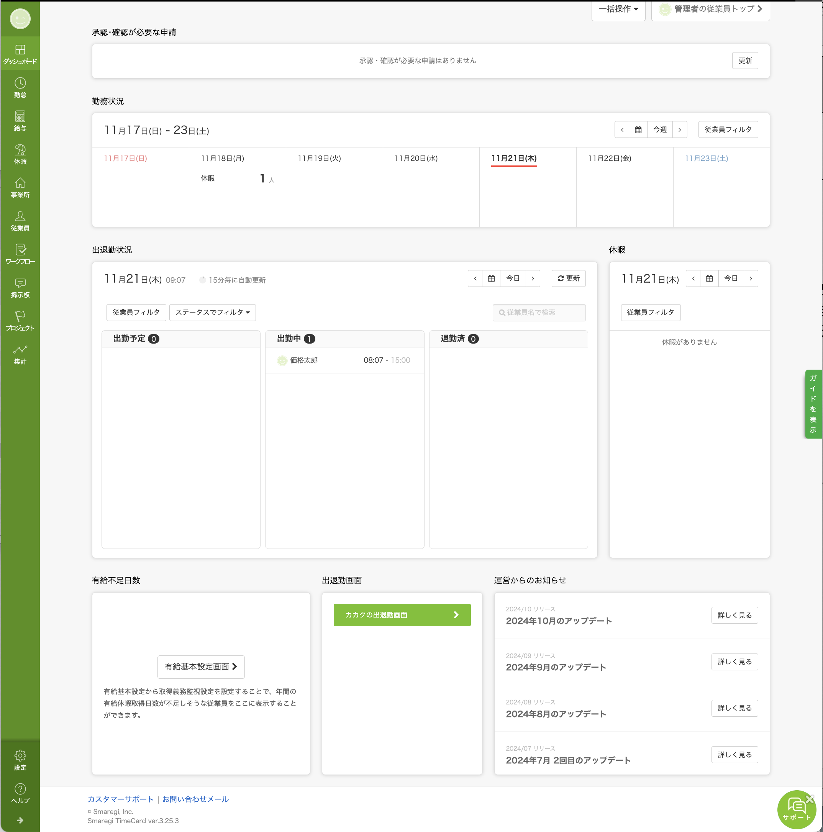Screen dimensions: 823x832
Task: Show the guide via ガイドを表示 tab
Action: pos(813,403)
